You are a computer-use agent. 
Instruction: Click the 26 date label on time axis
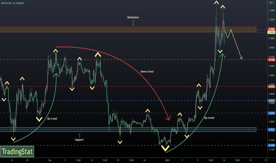[144, 160]
